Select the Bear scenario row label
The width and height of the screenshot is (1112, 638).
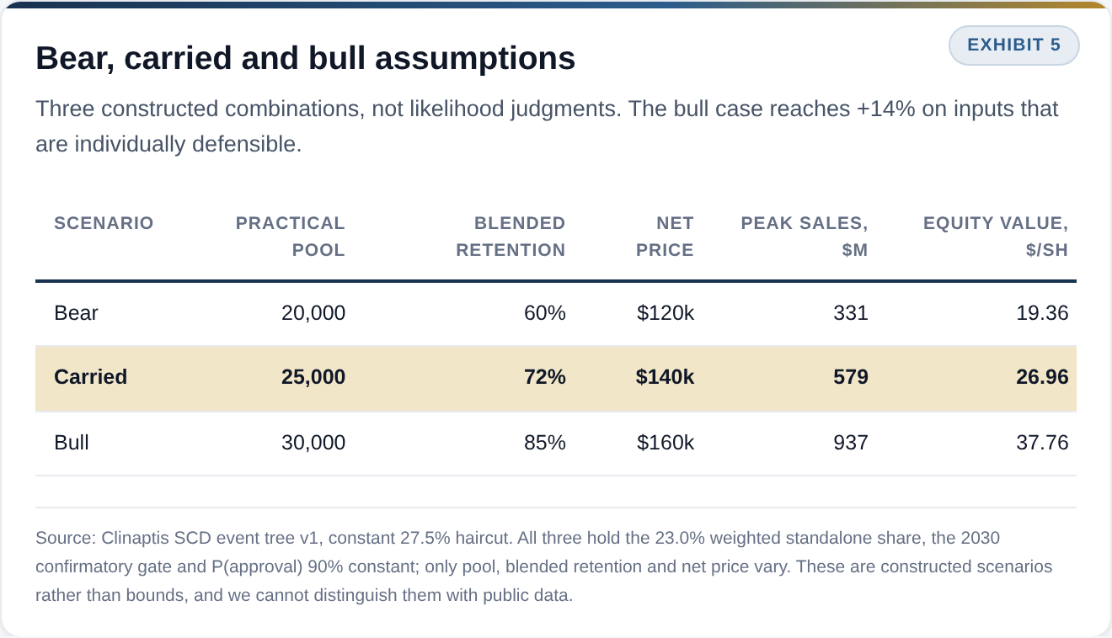76,313
